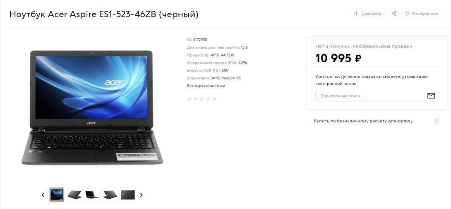Click the bar chart icon for Сравнить
This screenshot has height=209, width=451.
356,14
